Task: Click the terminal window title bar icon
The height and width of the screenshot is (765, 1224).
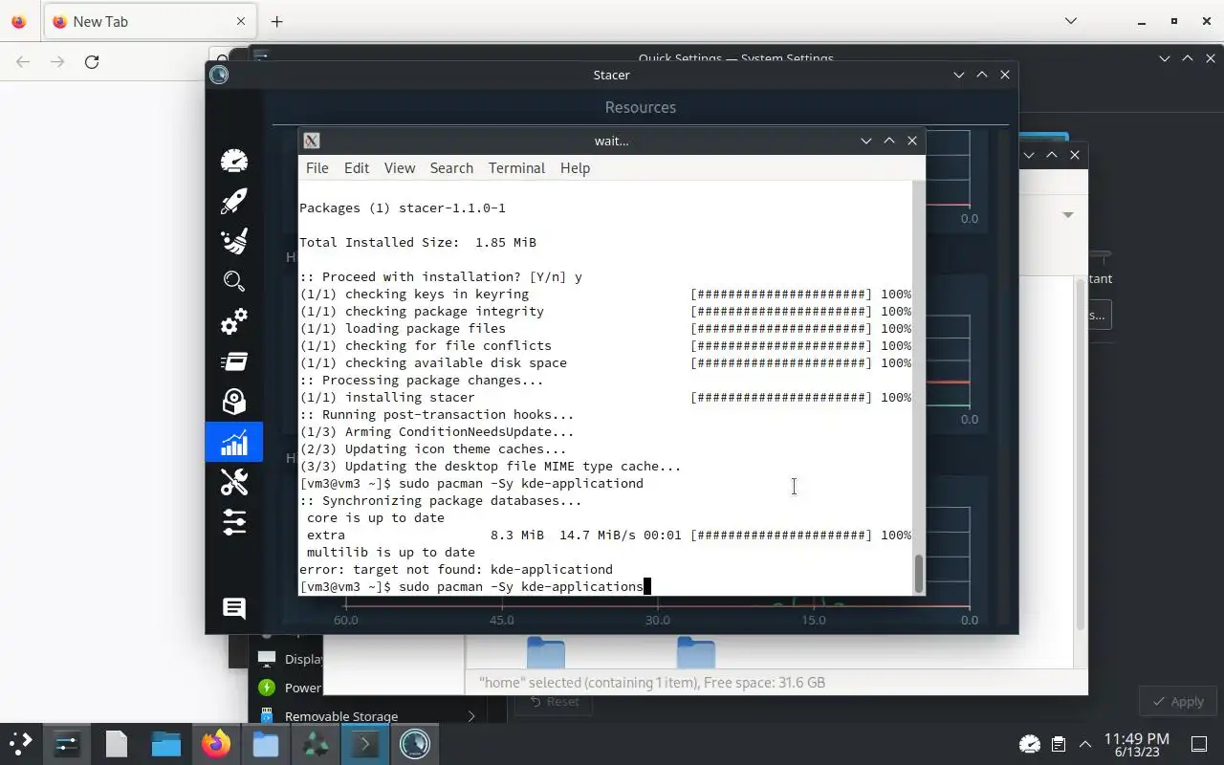Action: pos(312,141)
